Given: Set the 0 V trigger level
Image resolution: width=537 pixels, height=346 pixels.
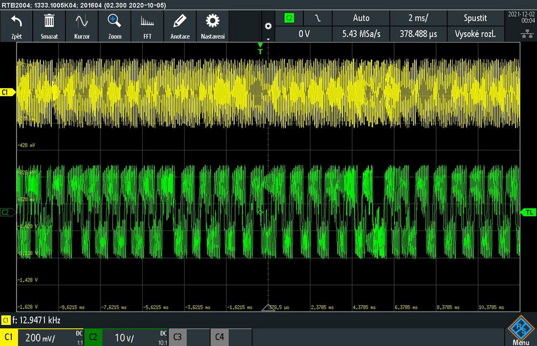Looking at the screenshot, I should pyautogui.click(x=304, y=34).
